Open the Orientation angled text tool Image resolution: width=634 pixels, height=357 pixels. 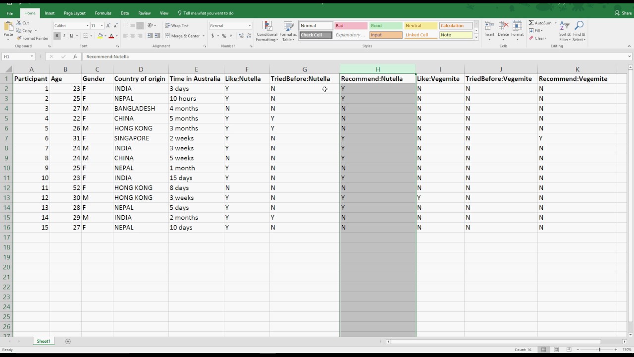coord(150,25)
